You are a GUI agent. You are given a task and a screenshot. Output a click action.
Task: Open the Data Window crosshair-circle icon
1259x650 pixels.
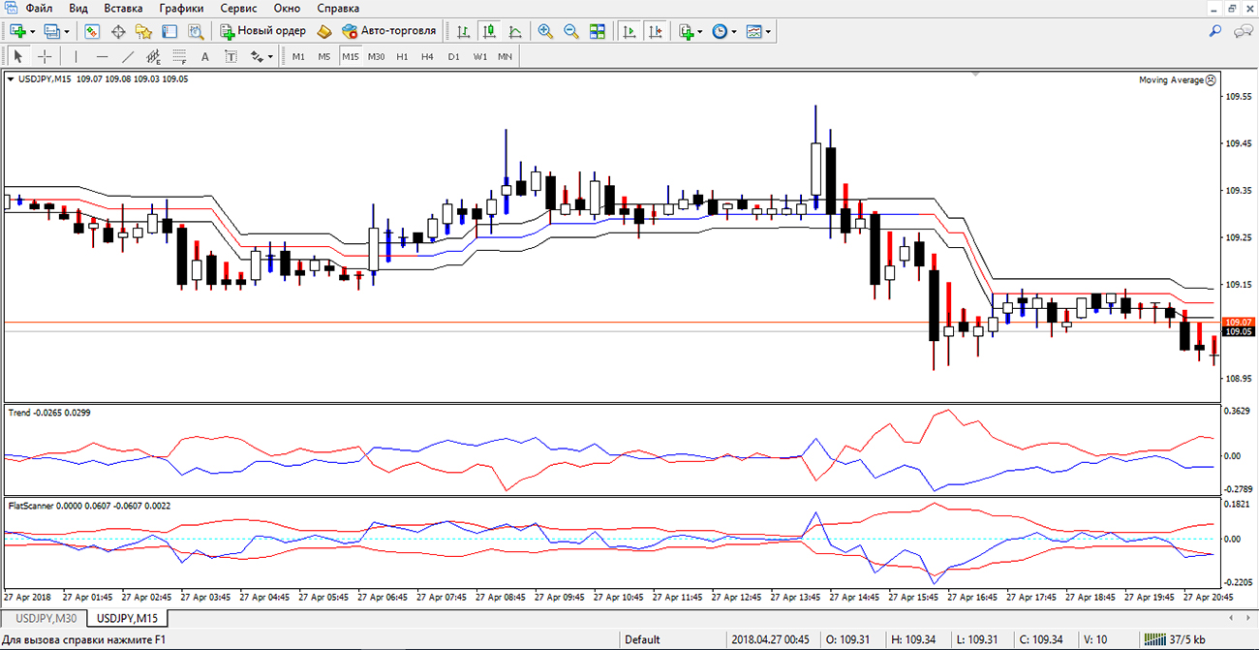click(119, 31)
